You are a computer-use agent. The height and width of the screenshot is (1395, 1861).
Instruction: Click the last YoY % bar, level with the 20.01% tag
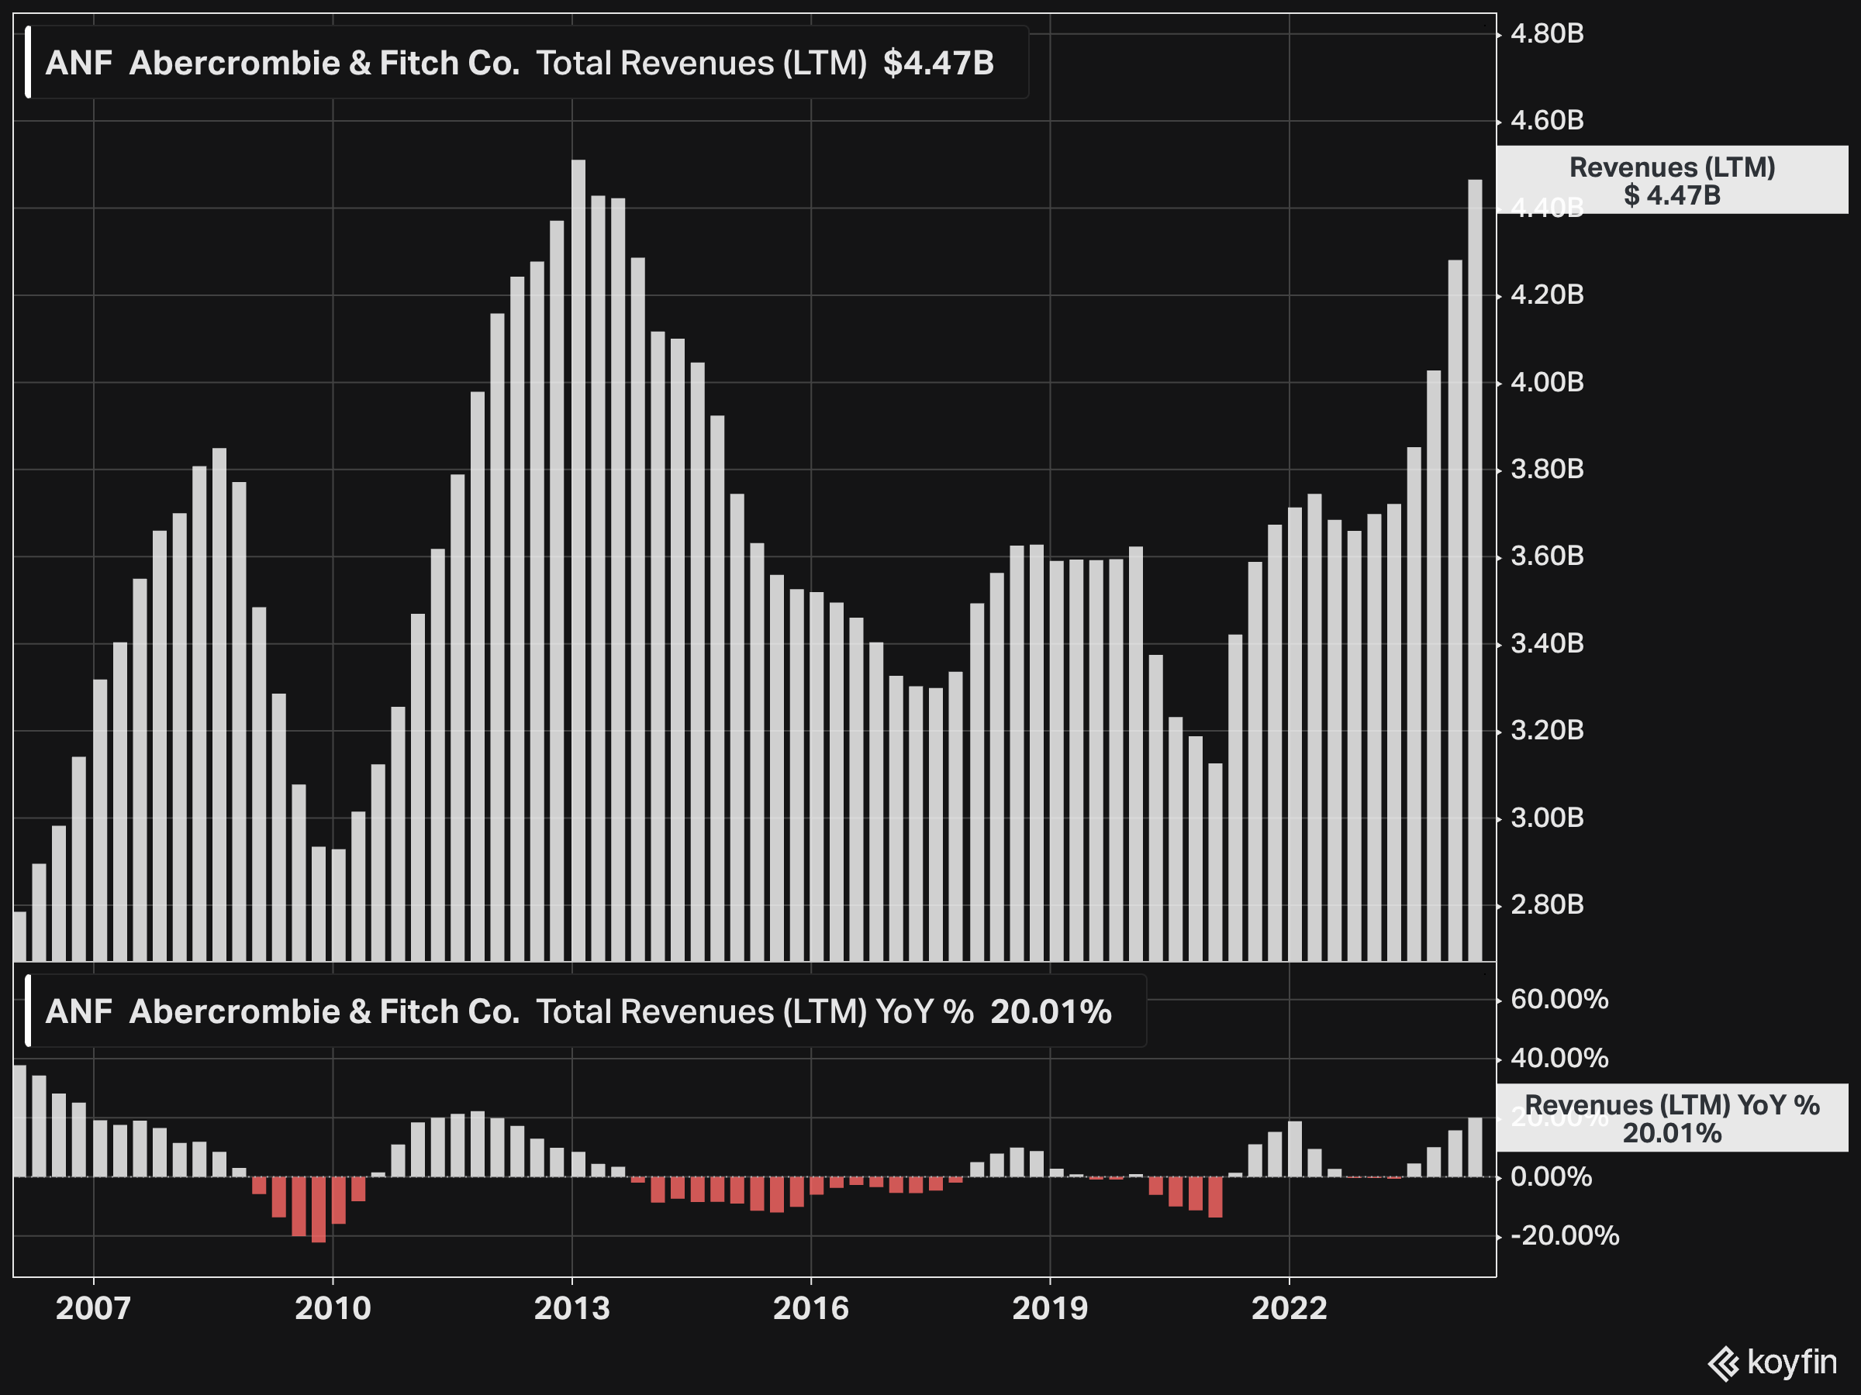[x=1475, y=1148]
